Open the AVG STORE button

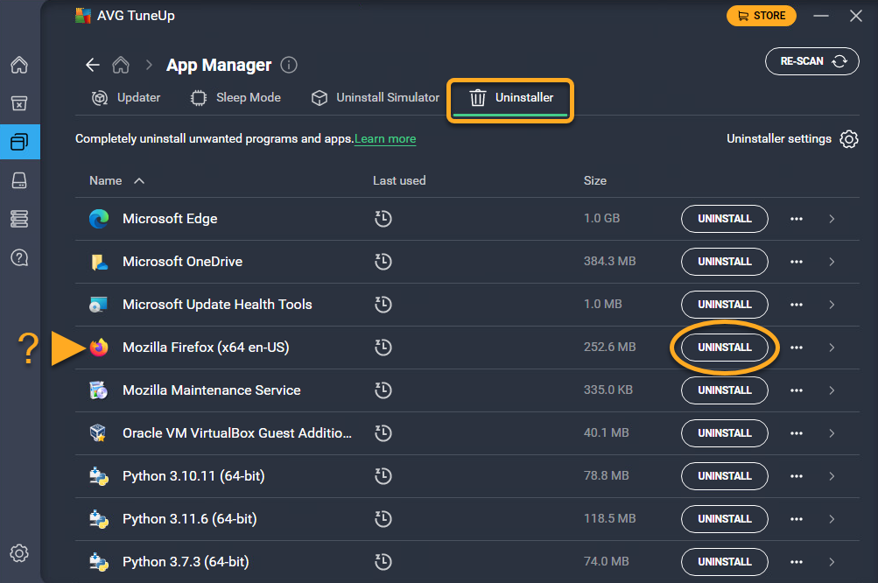[x=761, y=16]
